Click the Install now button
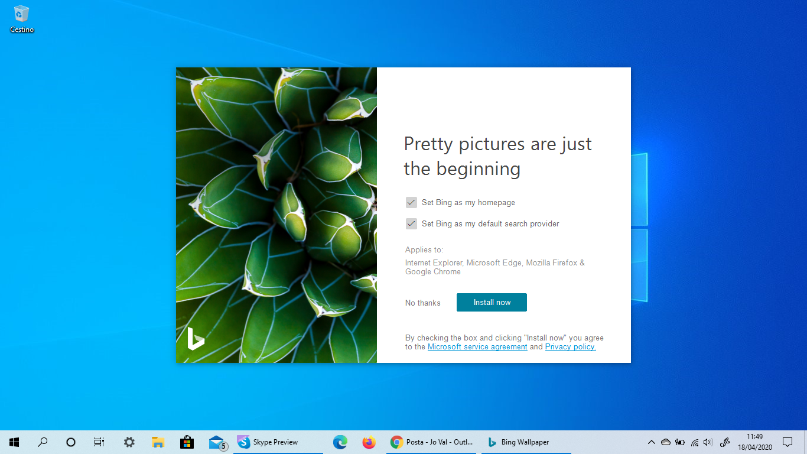 click(492, 302)
